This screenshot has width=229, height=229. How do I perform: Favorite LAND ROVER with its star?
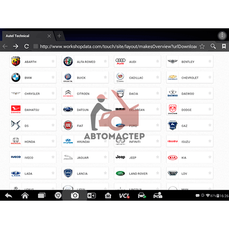click(158, 173)
